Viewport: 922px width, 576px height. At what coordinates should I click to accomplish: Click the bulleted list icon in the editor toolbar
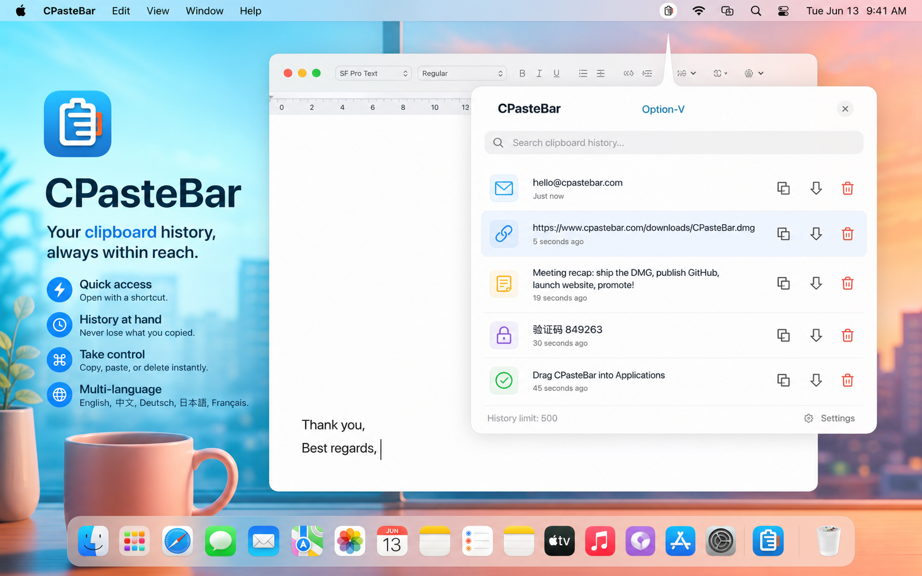(583, 73)
